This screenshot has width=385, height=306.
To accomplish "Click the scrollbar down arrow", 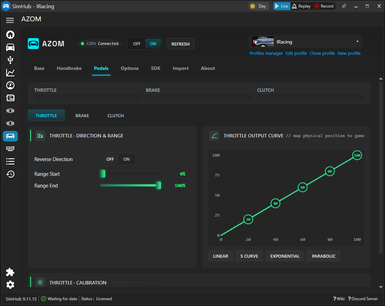I will 381,287.
